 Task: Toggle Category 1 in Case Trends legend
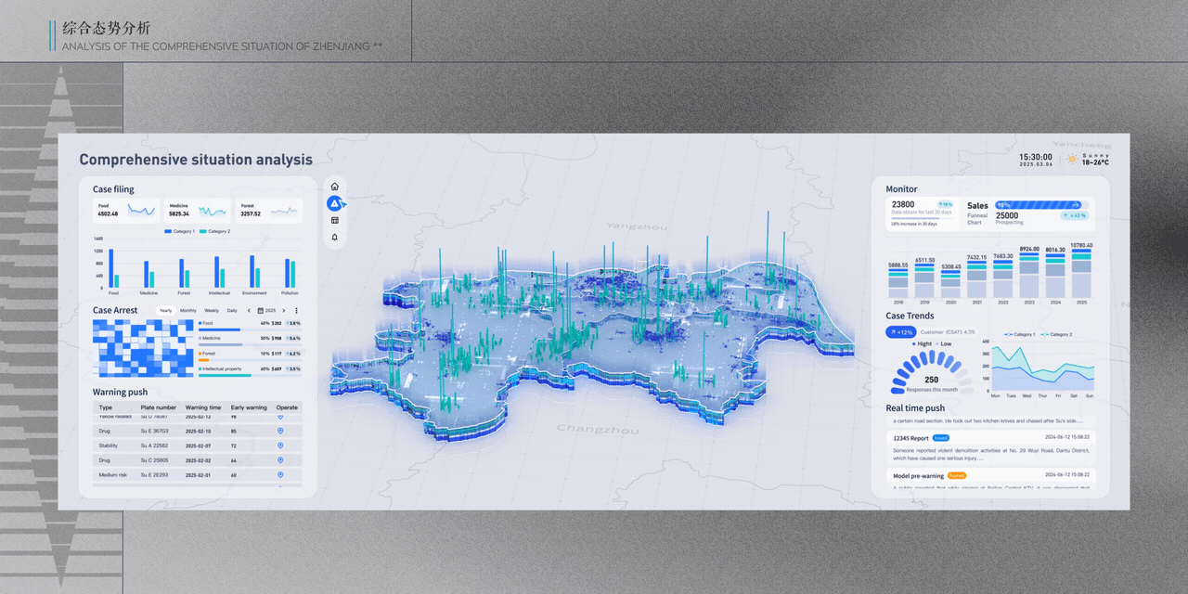click(1020, 334)
